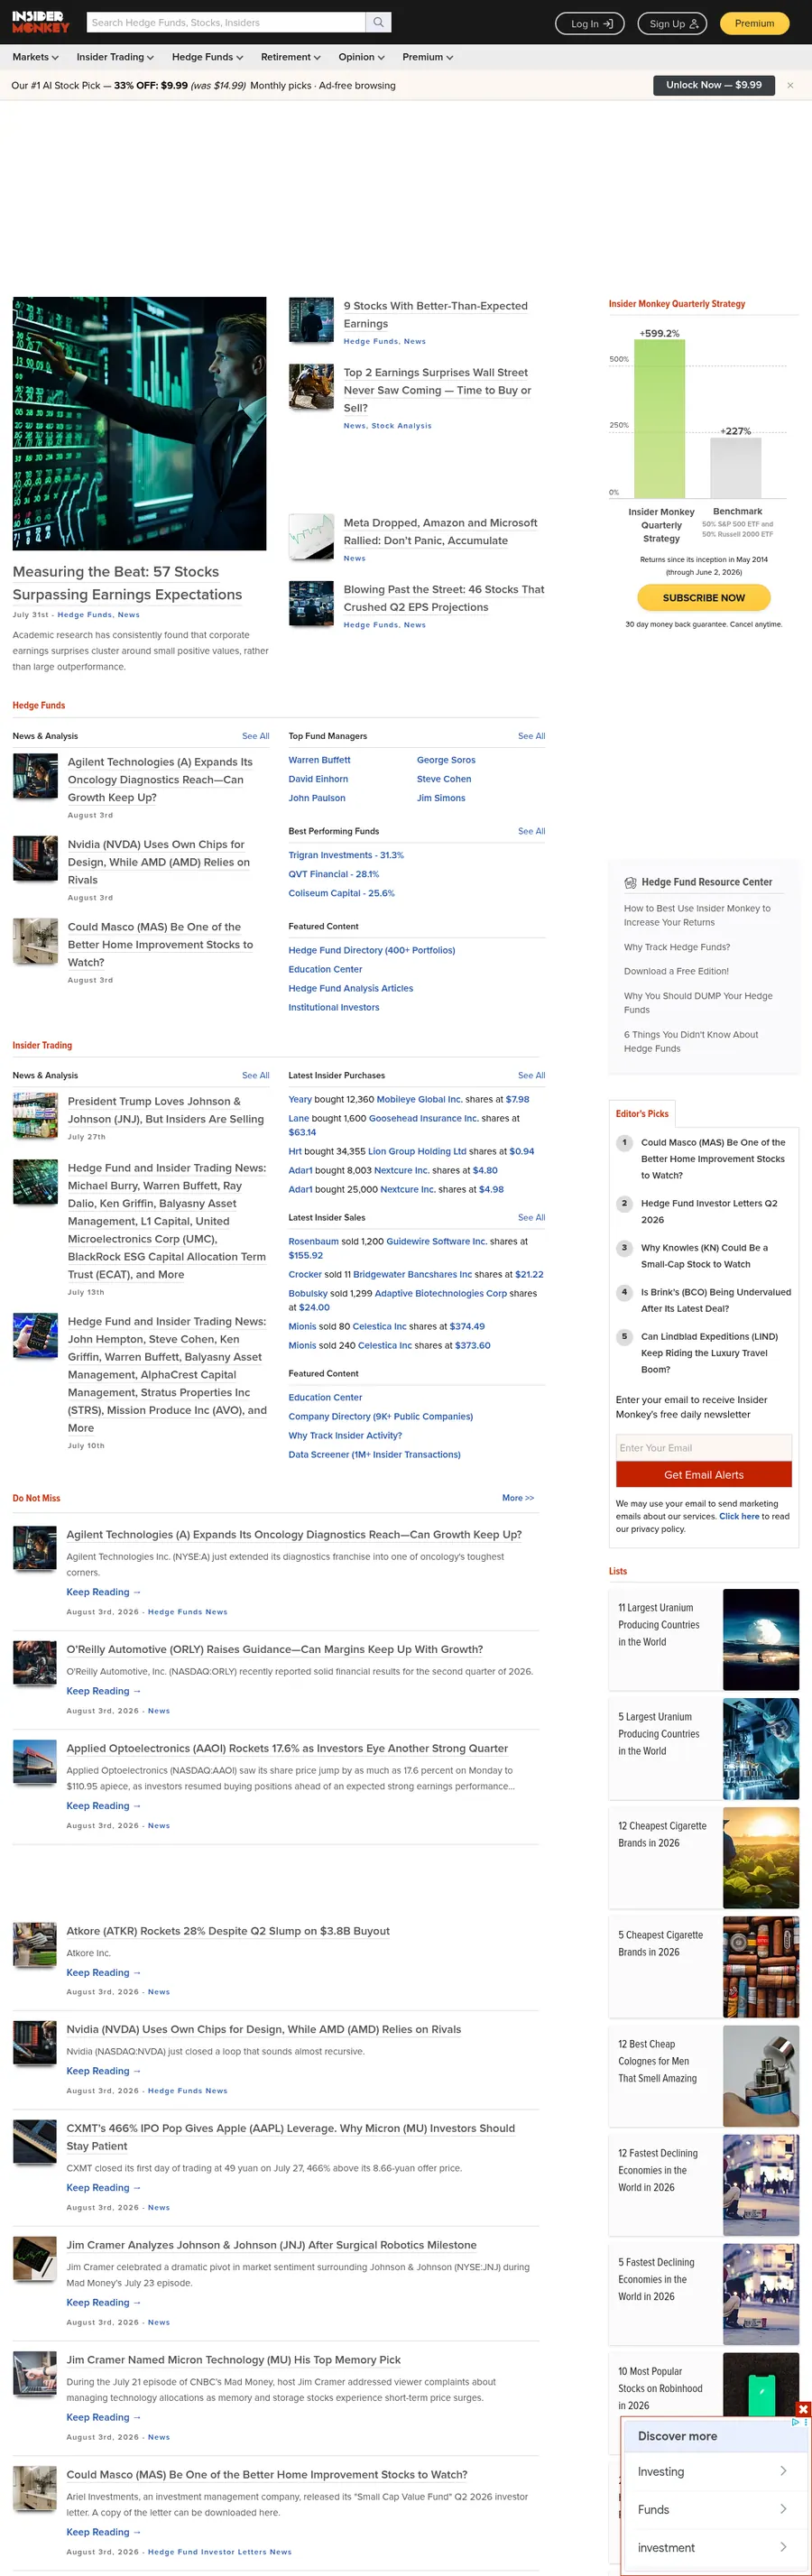Expand the investment arrow in Discover more
This screenshot has height=2576, width=812.
(783, 2547)
